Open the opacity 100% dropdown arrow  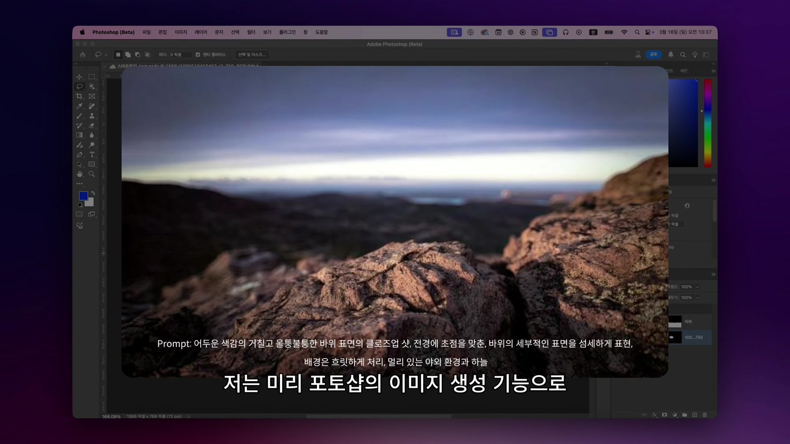[x=697, y=287]
